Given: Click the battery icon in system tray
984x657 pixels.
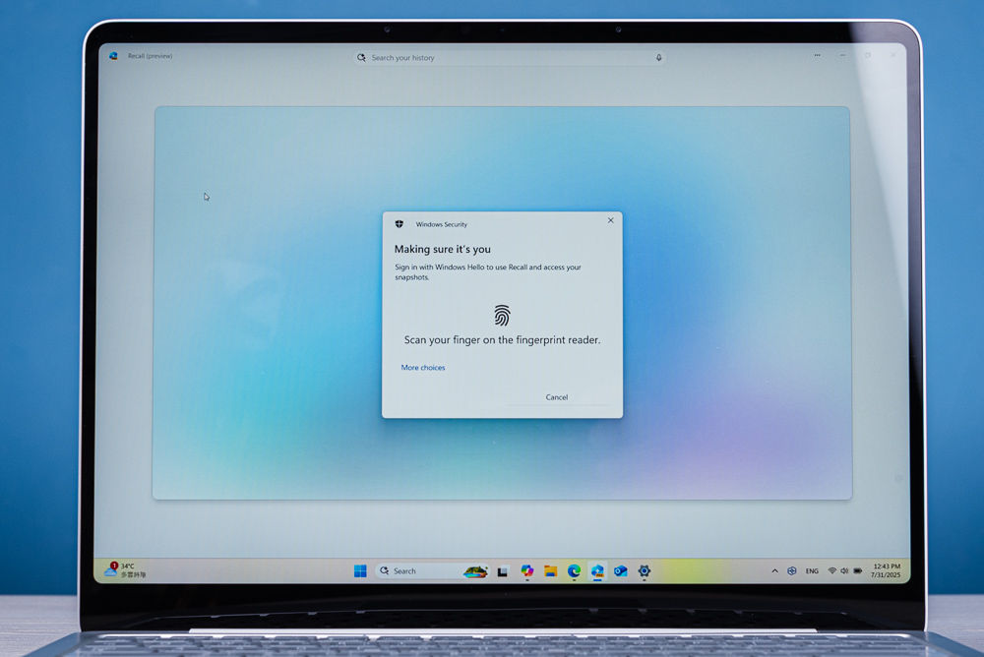Looking at the screenshot, I should pyautogui.click(x=858, y=570).
